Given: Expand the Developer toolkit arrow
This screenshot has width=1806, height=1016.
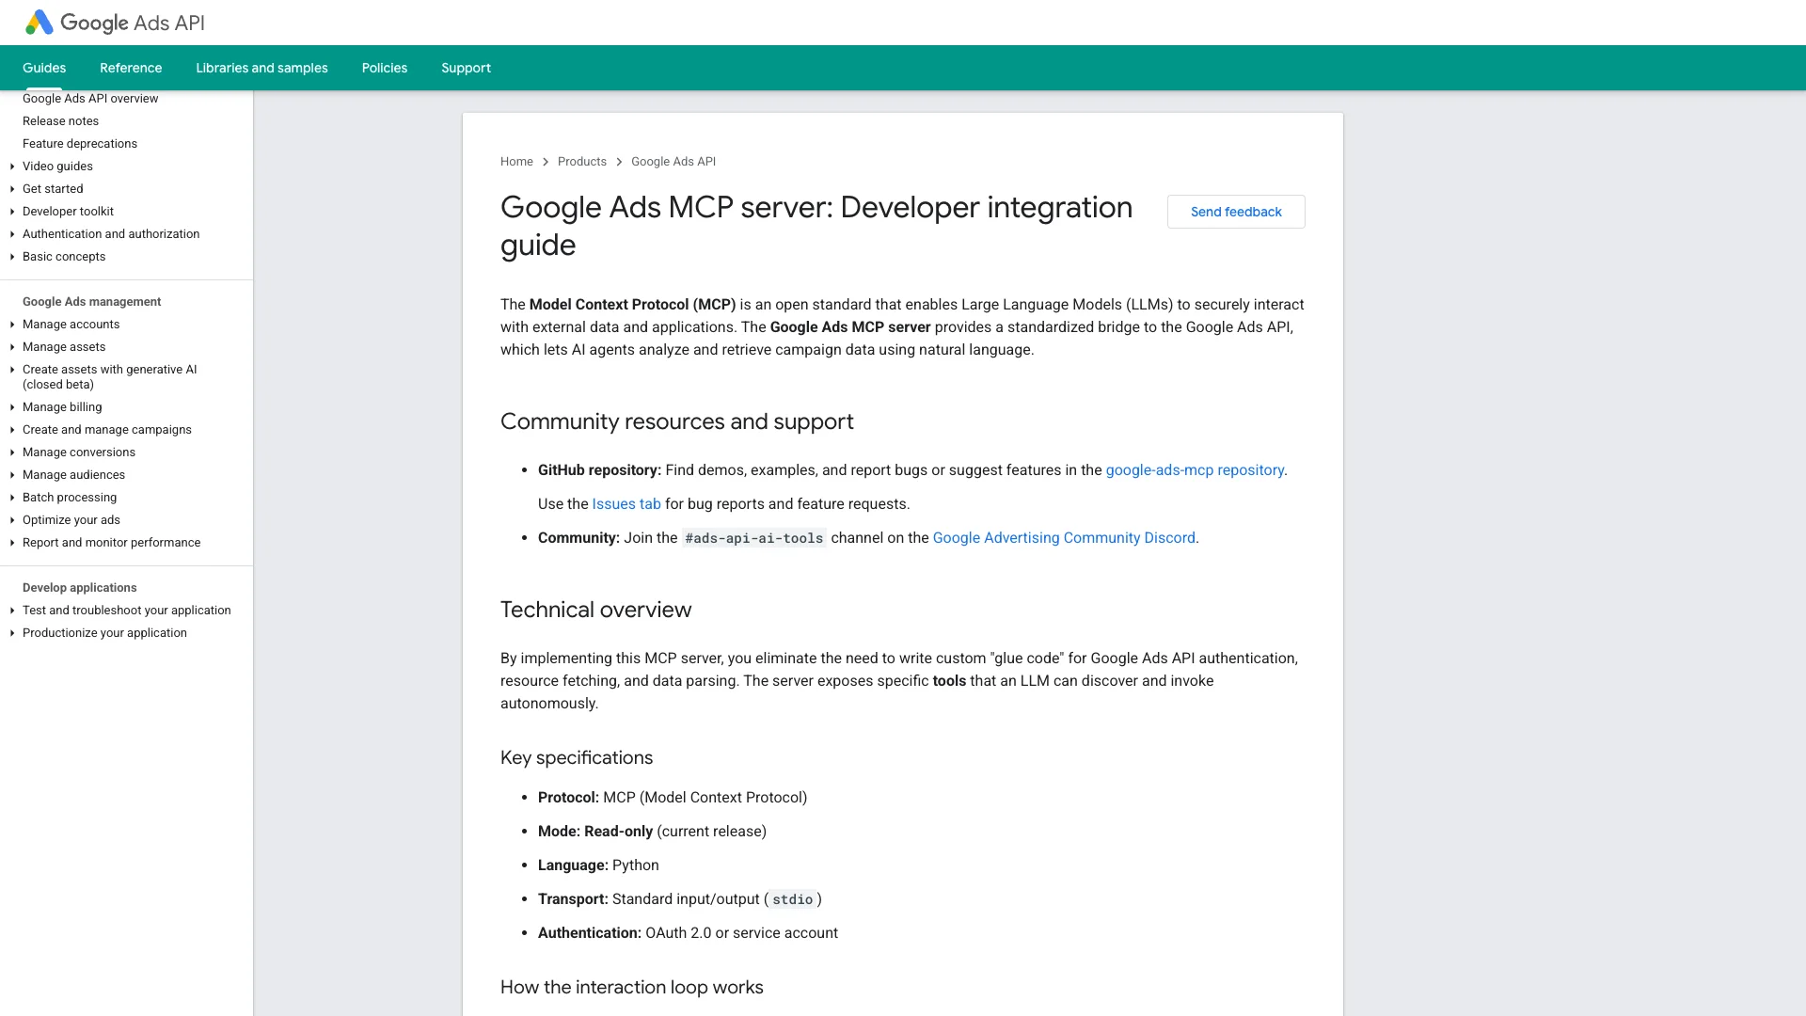Looking at the screenshot, I should click(x=12, y=212).
